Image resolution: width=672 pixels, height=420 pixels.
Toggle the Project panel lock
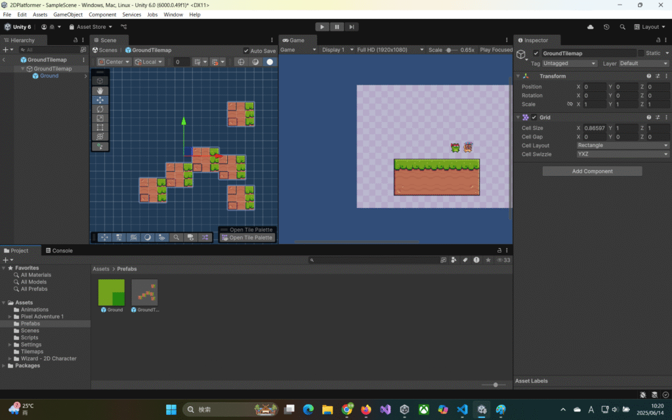point(499,250)
